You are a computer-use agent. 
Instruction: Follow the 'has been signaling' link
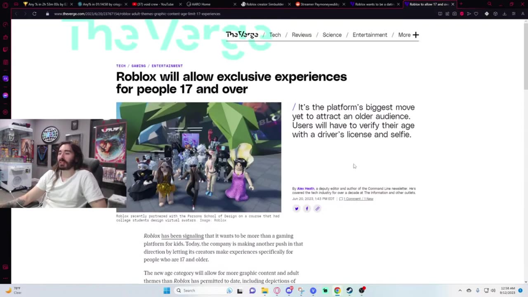[x=182, y=236]
